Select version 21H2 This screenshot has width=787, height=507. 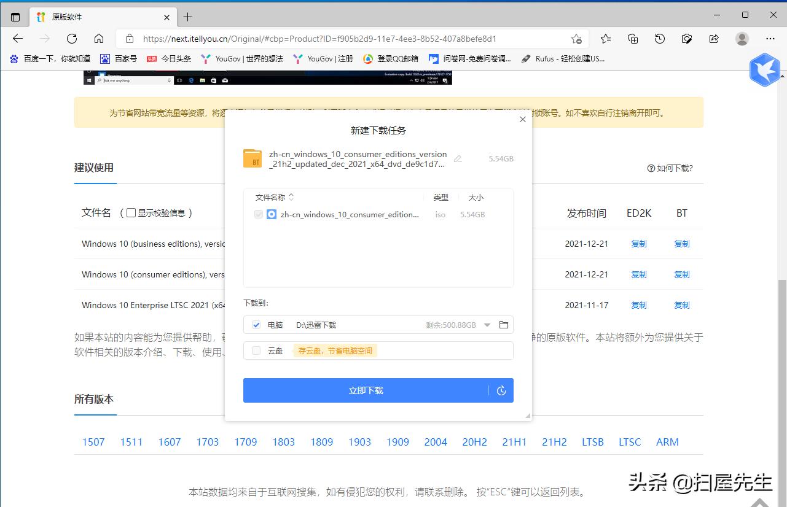pyautogui.click(x=554, y=442)
